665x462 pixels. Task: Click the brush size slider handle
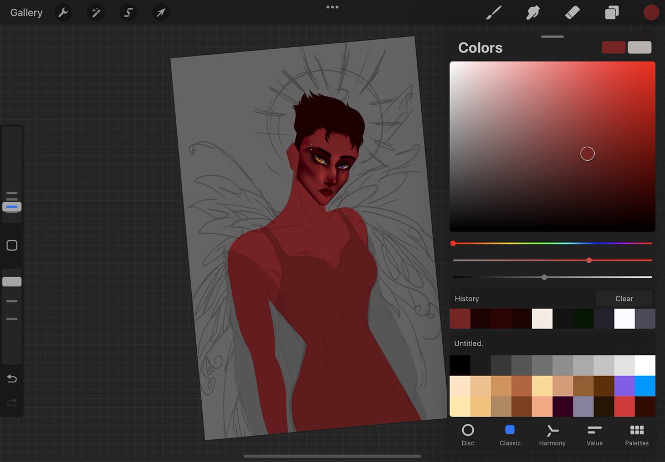pos(12,207)
